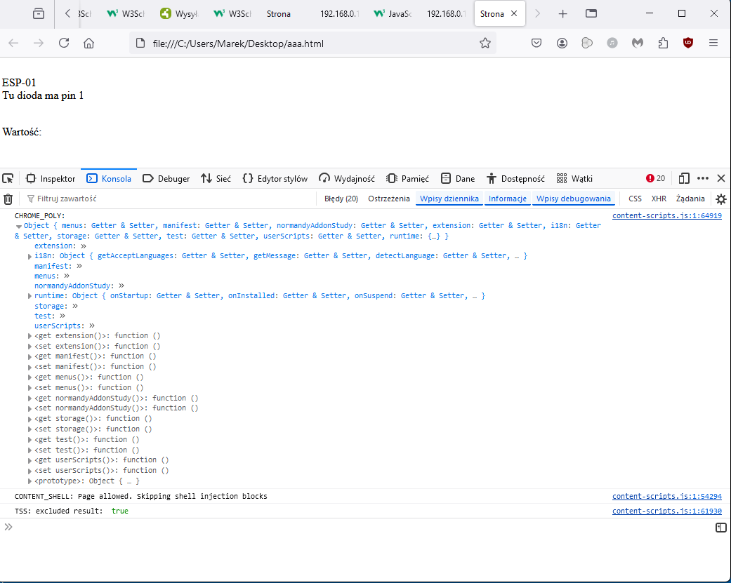Switch console to multi-line editor mode
Viewport: 731px width, 583px height.
click(x=720, y=527)
